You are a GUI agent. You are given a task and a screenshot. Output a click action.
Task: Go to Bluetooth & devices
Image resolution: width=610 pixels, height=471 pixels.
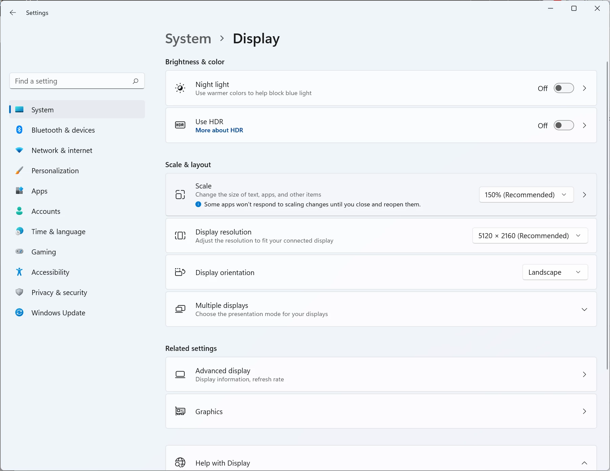pyautogui.click(x=77, y=130)
